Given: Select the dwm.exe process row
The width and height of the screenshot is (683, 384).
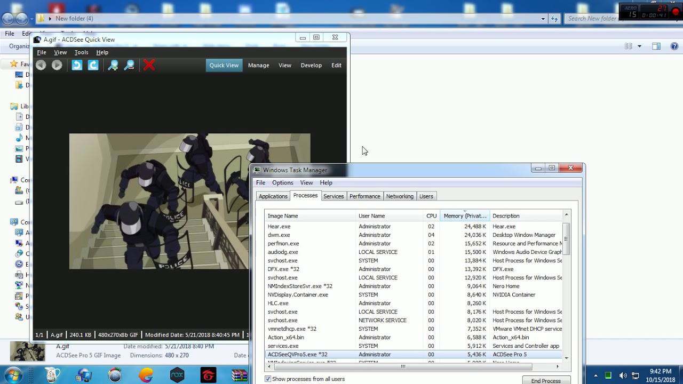Looking at the screenshot, I should point(414,235).
